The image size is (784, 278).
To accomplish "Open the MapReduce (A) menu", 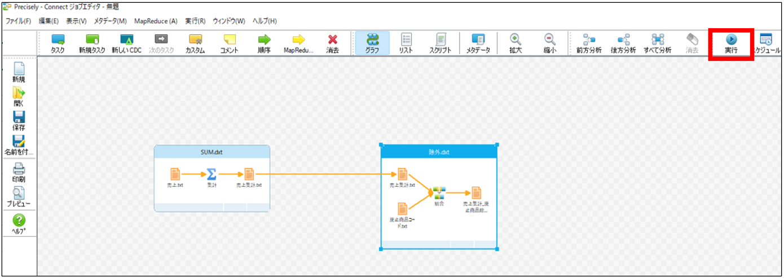I will 156,21.
